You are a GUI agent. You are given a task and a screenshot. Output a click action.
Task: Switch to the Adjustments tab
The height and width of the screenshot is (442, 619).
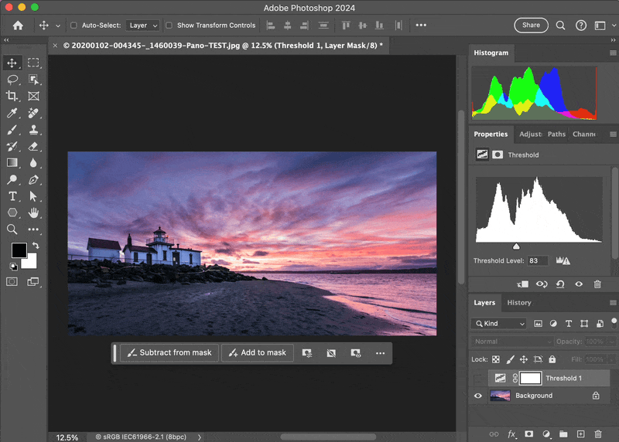point(531,134)
